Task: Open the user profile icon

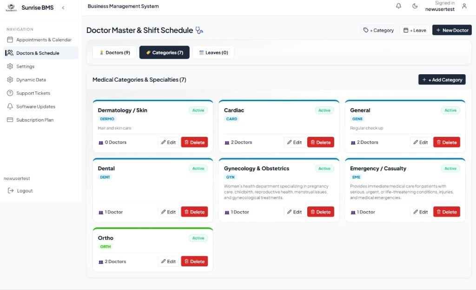Action: [x=464, y=6]
